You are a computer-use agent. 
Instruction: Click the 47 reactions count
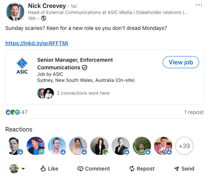click(24, 112)
